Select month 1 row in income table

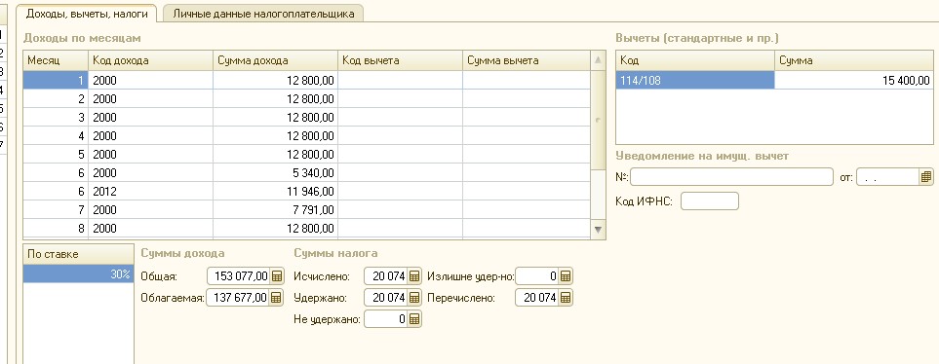pyautogui.click(x=306, y=80)
